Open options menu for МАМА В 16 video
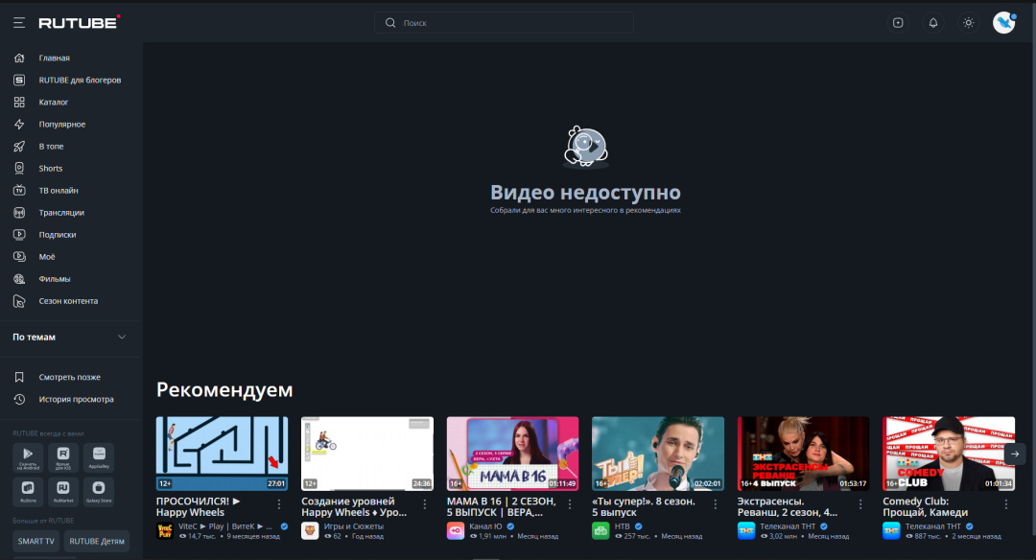The width and height of the screenshot is (1036, 560). coord(570,504)
